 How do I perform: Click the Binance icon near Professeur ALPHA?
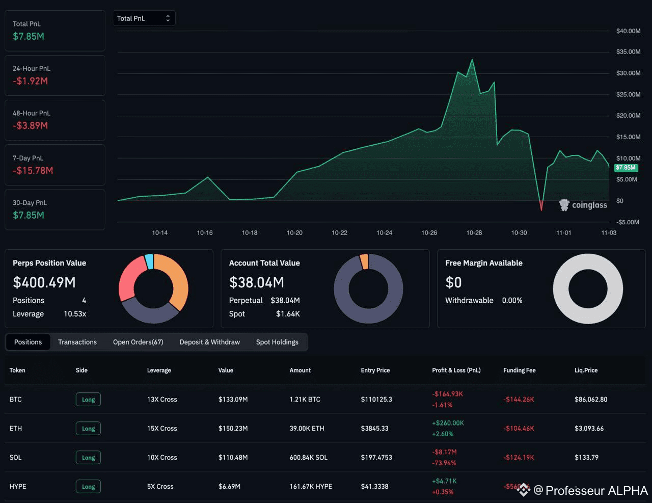[524, 490]
